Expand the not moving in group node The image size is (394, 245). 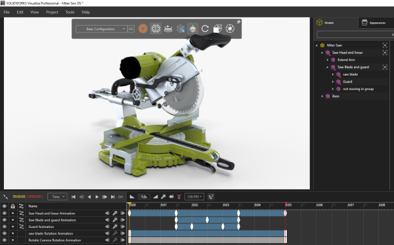click(333, 89)
